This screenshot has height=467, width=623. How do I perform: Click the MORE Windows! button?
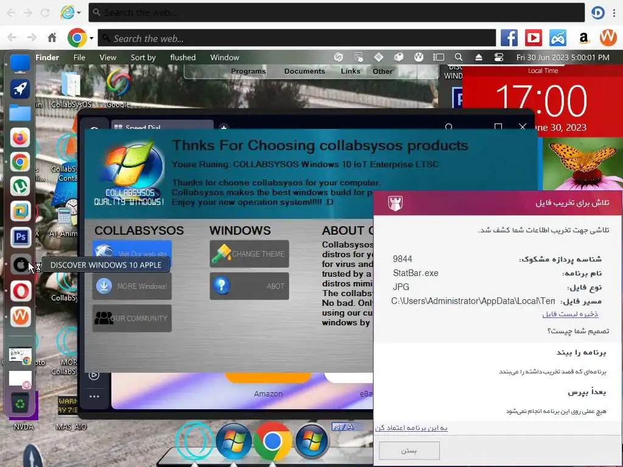[x=132, y=286]
